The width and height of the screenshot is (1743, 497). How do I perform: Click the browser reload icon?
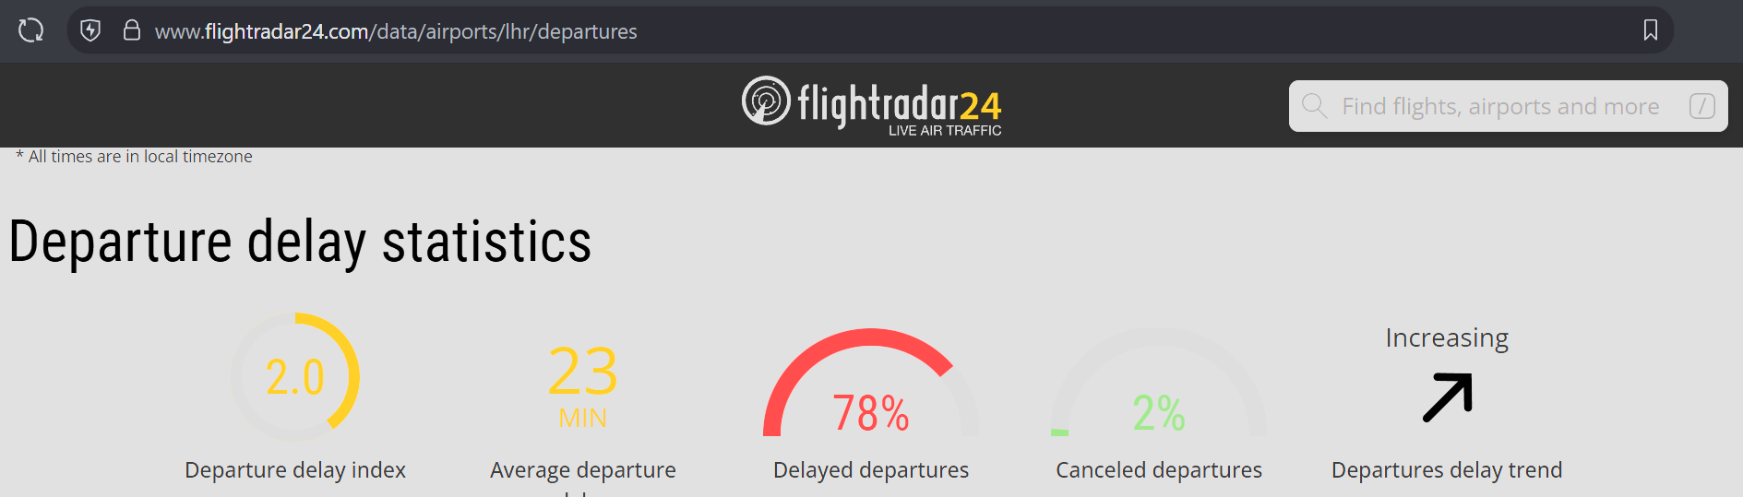[30, 30]
